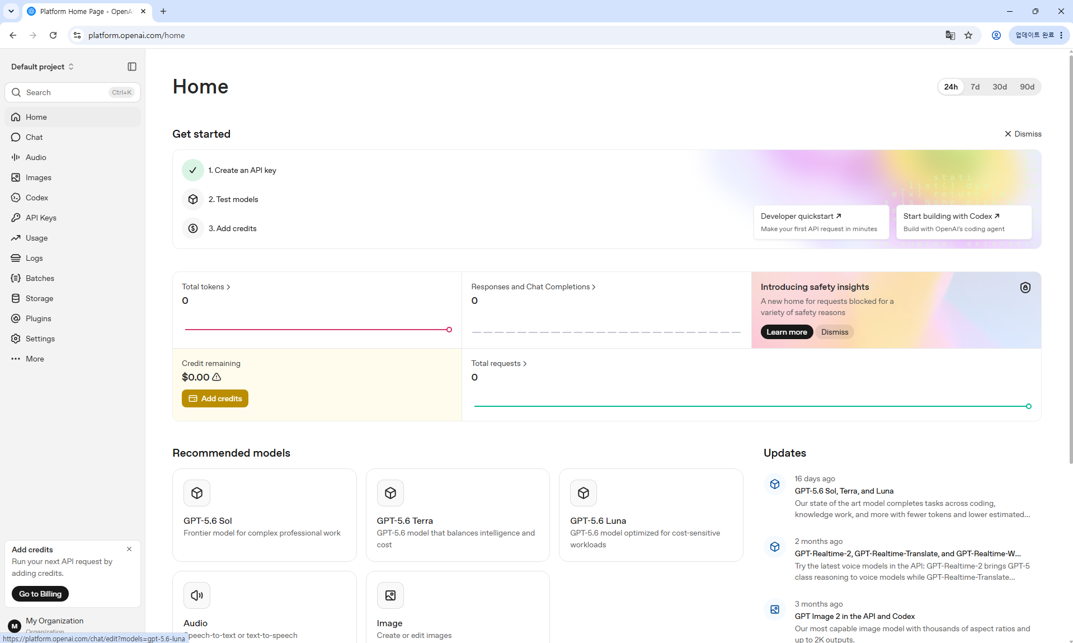This screenshot has height=643, width=1073.
Task: Switch to the 90d time range
Action: coord(1027,87)
